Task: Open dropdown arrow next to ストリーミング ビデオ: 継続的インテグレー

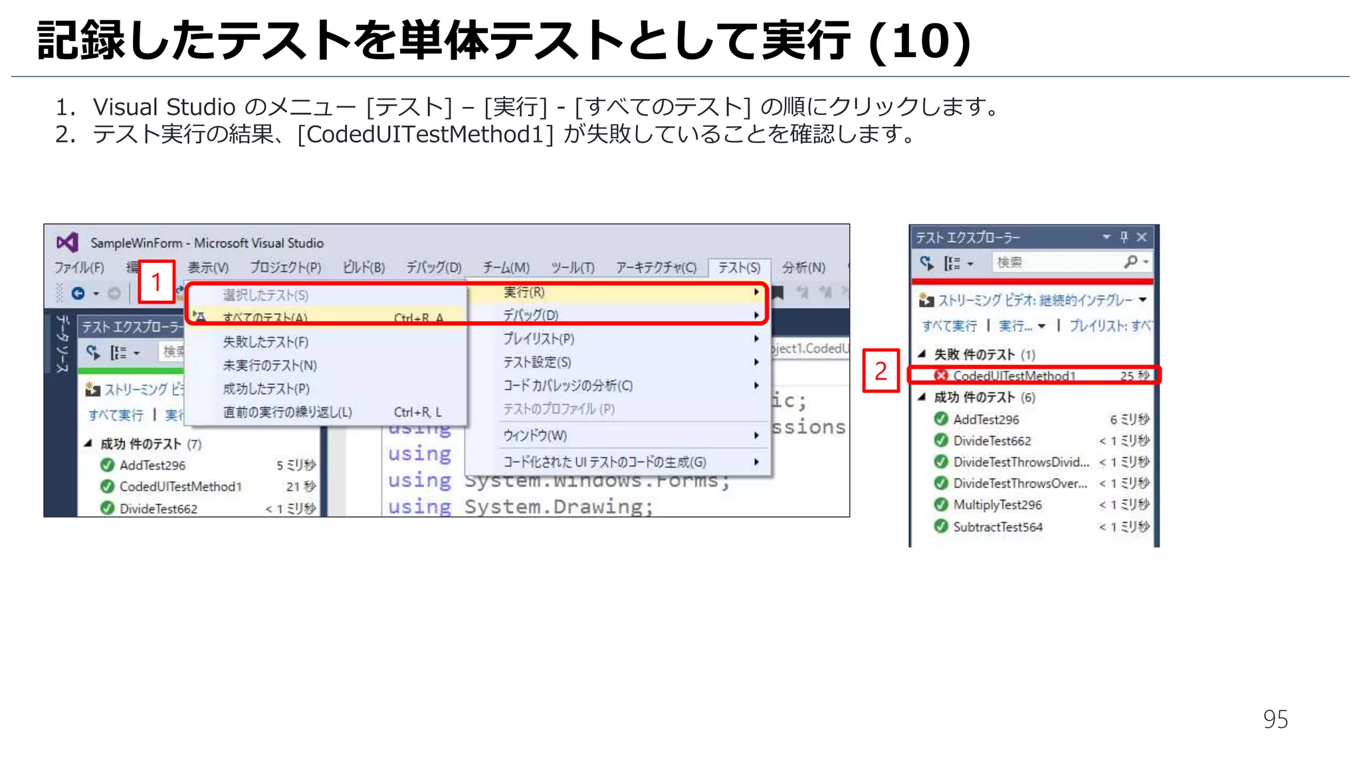Action: (1143, 300)
